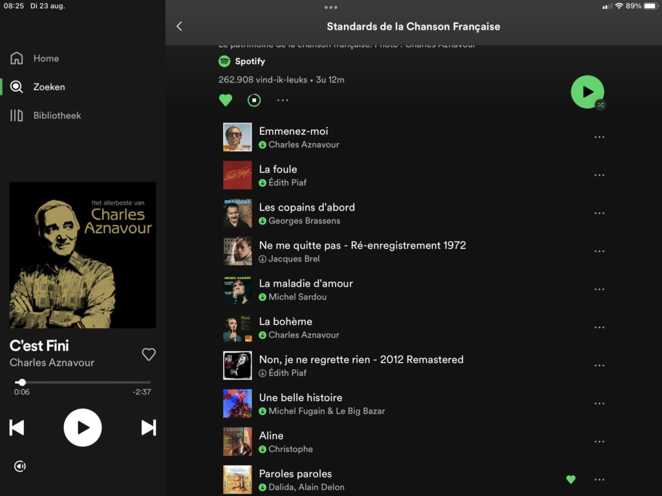Skip to next track

point(149,428)
